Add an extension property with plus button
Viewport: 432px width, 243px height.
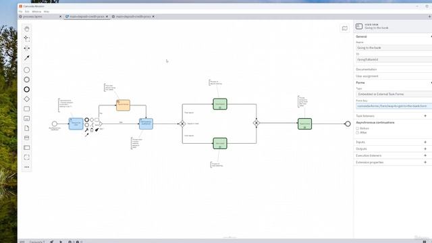coord(425,162)
